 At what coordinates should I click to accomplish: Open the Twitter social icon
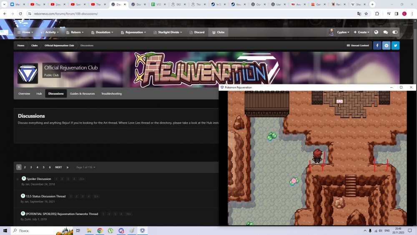pos(395,45)
